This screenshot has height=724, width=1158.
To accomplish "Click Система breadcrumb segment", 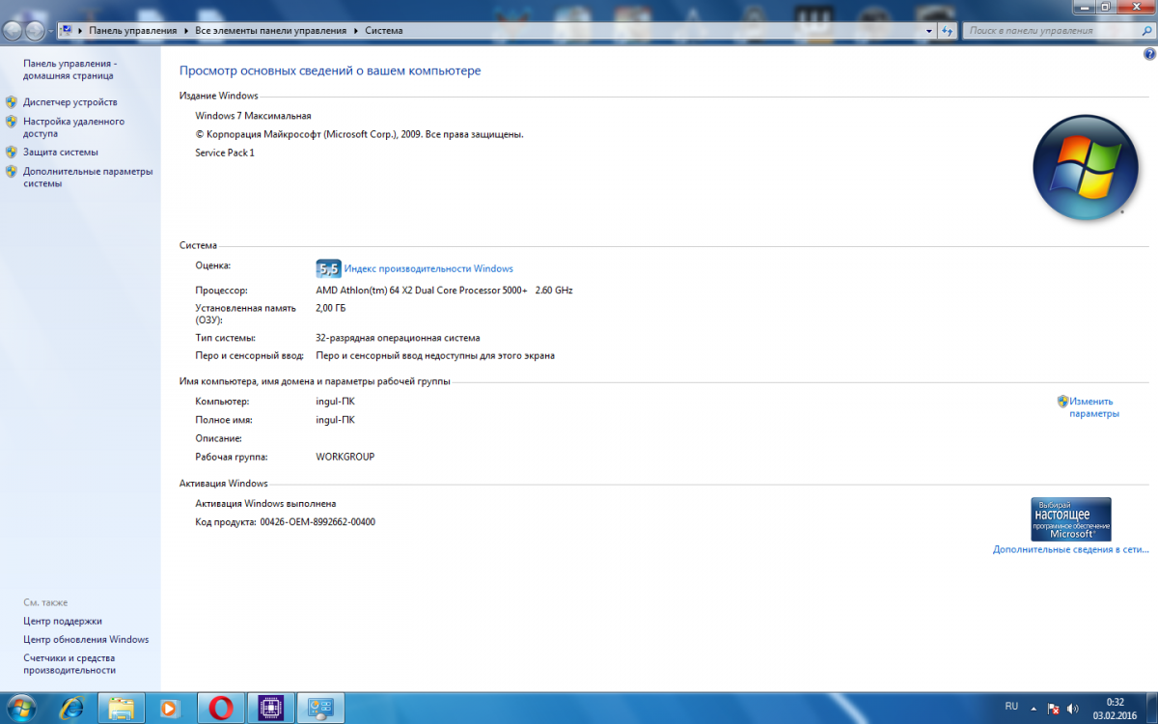I will point(384,31).
